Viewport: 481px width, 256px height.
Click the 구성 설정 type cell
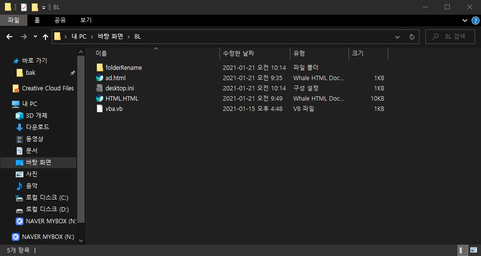pos(306,88)
